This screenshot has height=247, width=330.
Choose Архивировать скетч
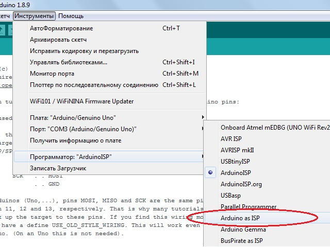pos(110,40)
